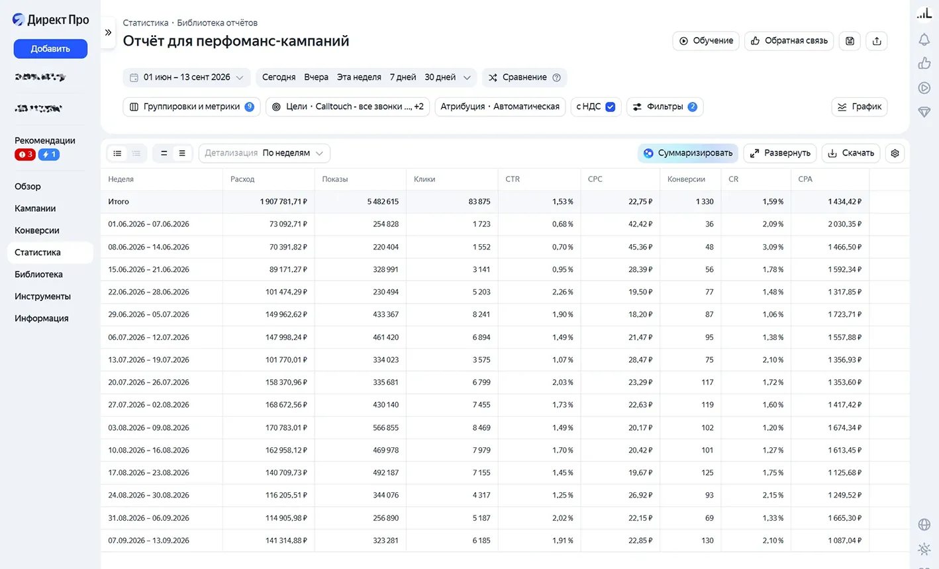Click red recommendations badge 3
The height and width of the screenshot is (569, 939).
25,155
